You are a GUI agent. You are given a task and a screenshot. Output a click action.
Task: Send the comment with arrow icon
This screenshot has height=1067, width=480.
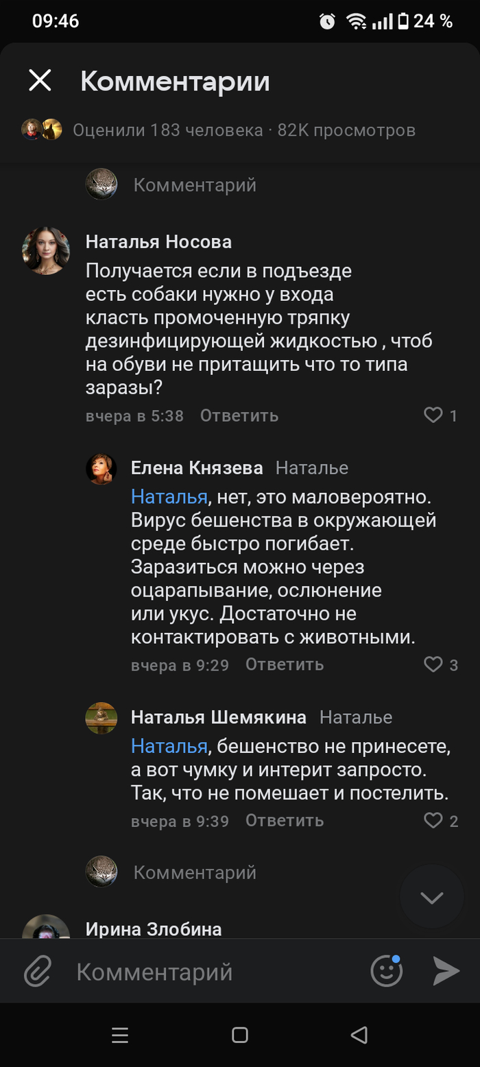point(446,971)
